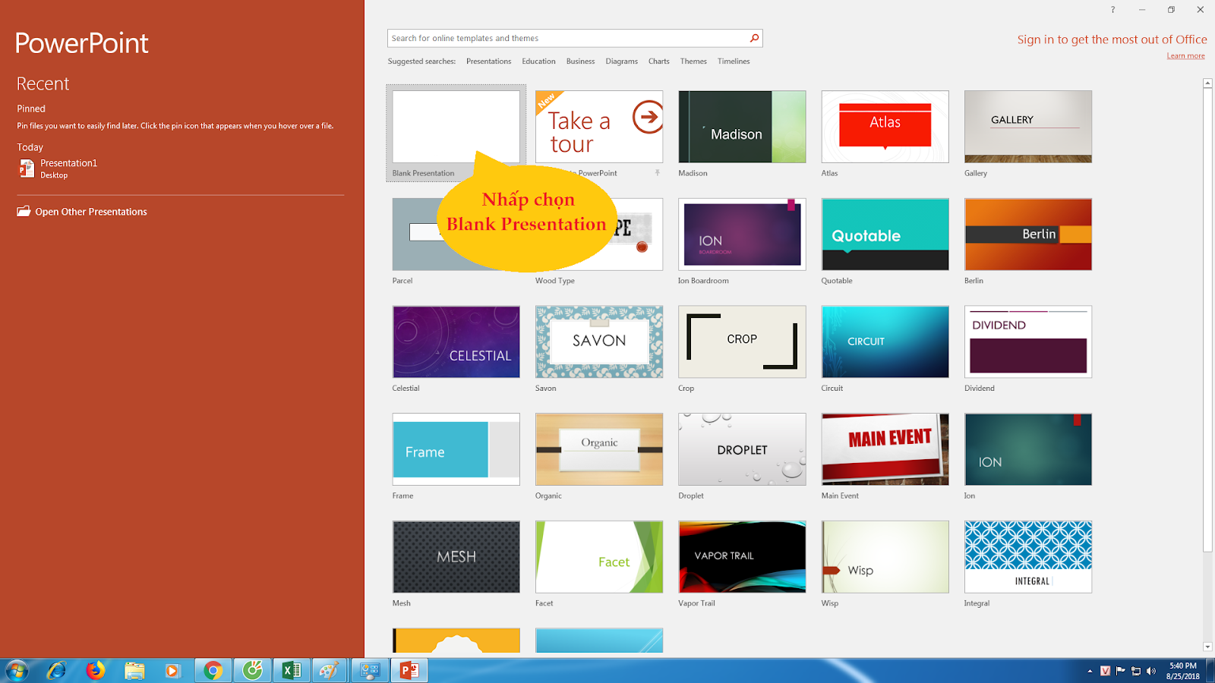Choose the Quotable template

[885, 234]
